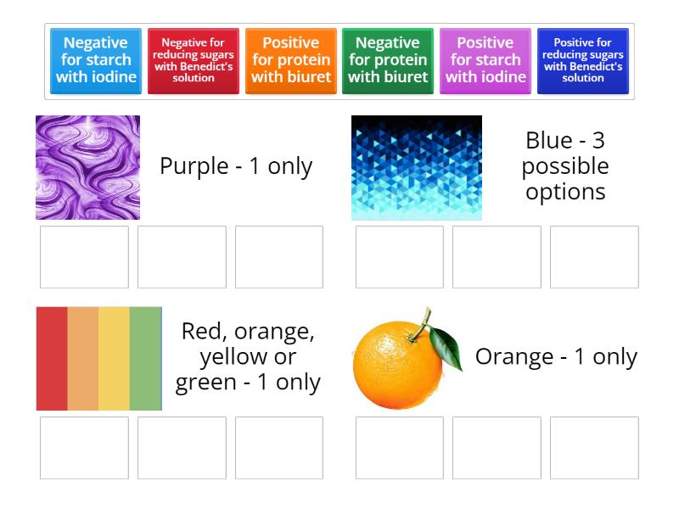Click the blue triangle mosaic image

click(x=417, y=166)
